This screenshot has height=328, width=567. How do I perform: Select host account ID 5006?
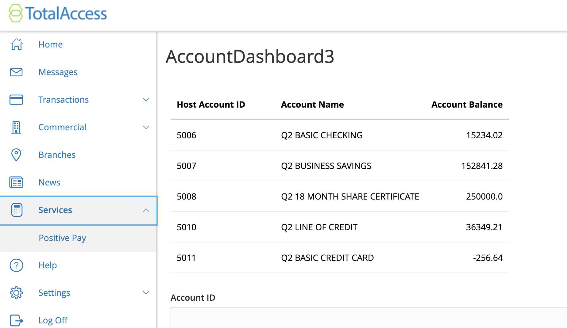187,135
